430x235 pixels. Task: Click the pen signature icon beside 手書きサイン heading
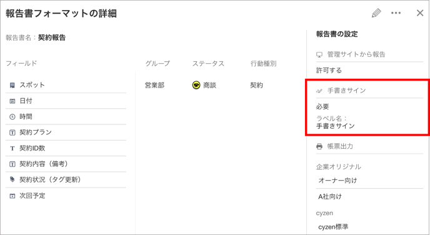coord(319,91)
